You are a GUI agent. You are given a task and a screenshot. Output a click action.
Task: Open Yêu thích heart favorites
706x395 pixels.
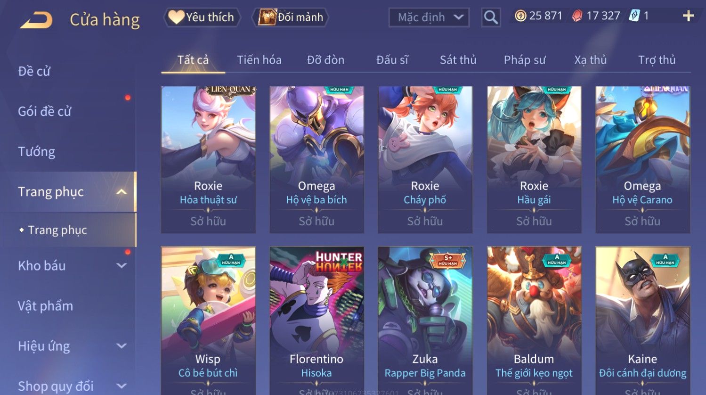click(202, 17)
